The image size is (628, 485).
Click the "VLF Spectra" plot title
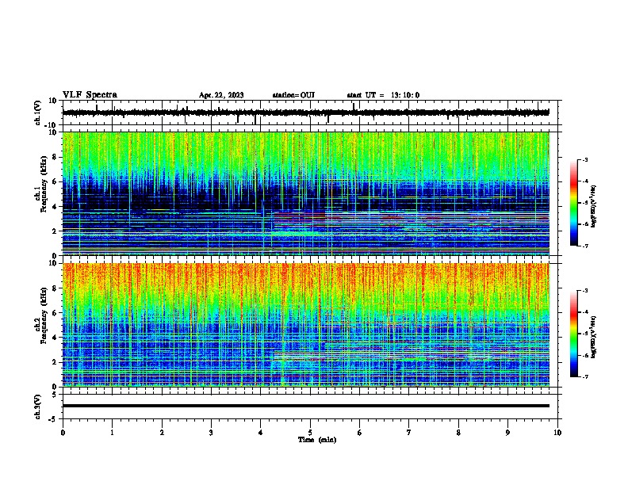coord(90,94)
